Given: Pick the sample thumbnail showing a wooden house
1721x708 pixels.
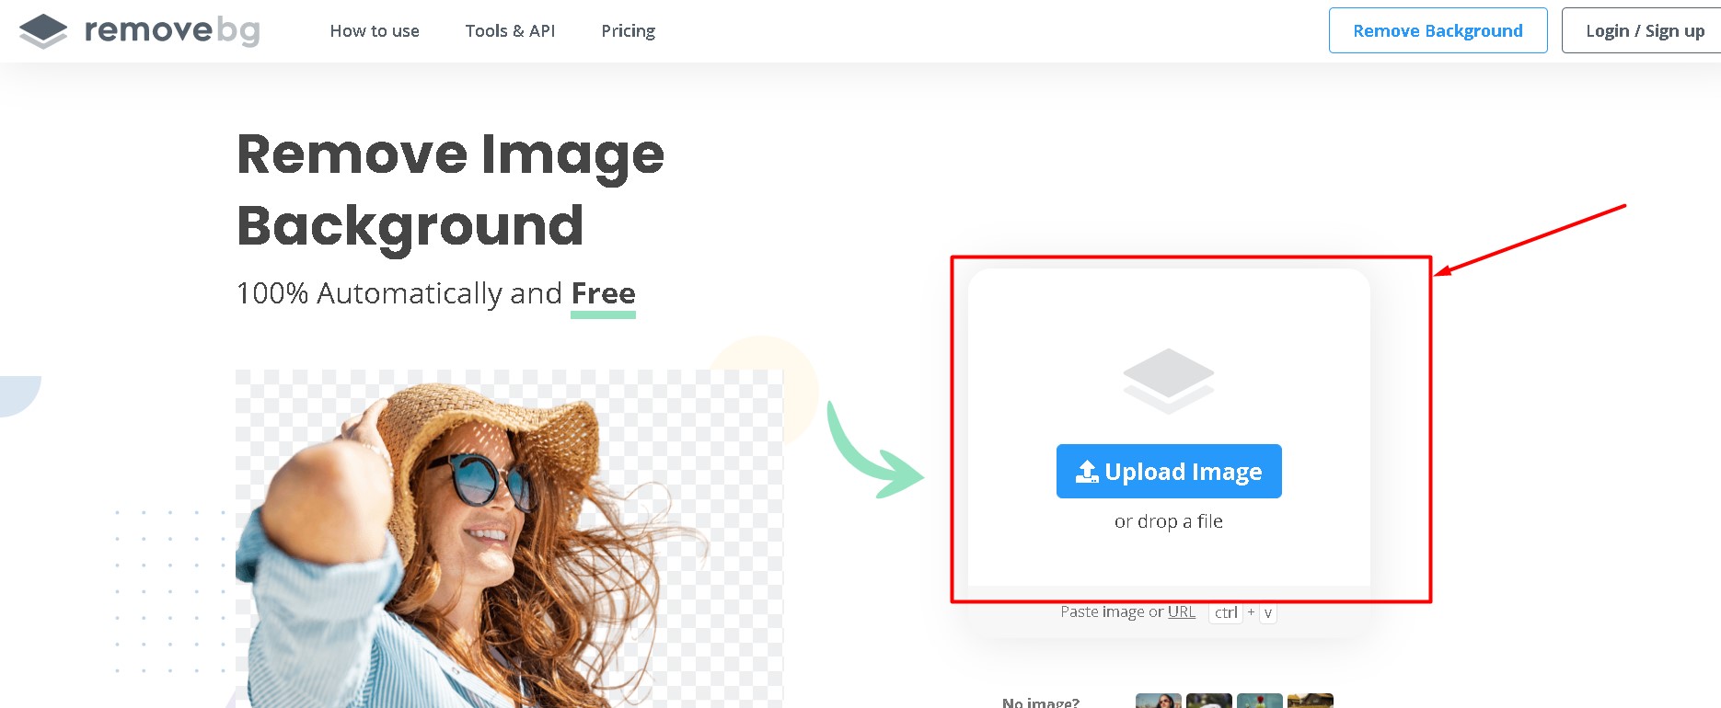Looking at the screenshot, I should pyautogui.click(x=1310, y=701).
